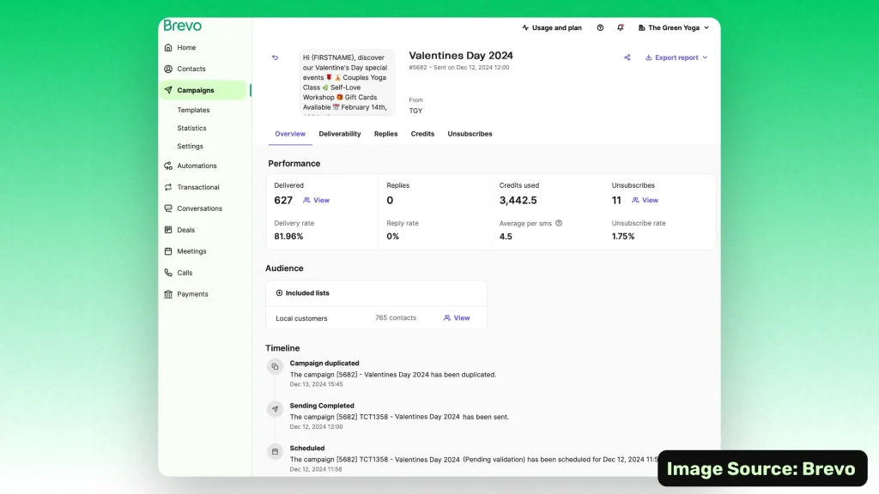Click the Home house icon
Screen dimensions: 879x494
[x=168, y=48]
